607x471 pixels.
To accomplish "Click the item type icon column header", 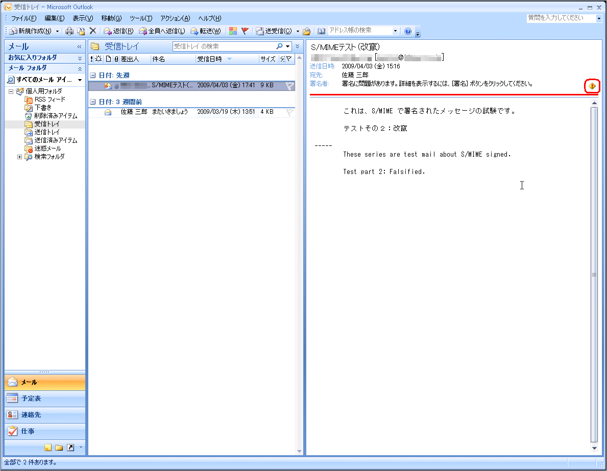I will click(108, 59).
